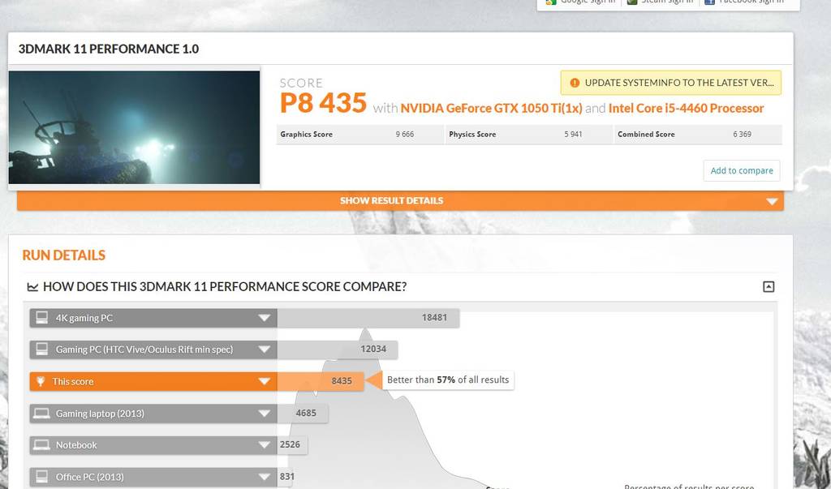Click the 4K gaming PC monitor icon
The height and width of the screenshot is (489, 831).
[41, 317]
